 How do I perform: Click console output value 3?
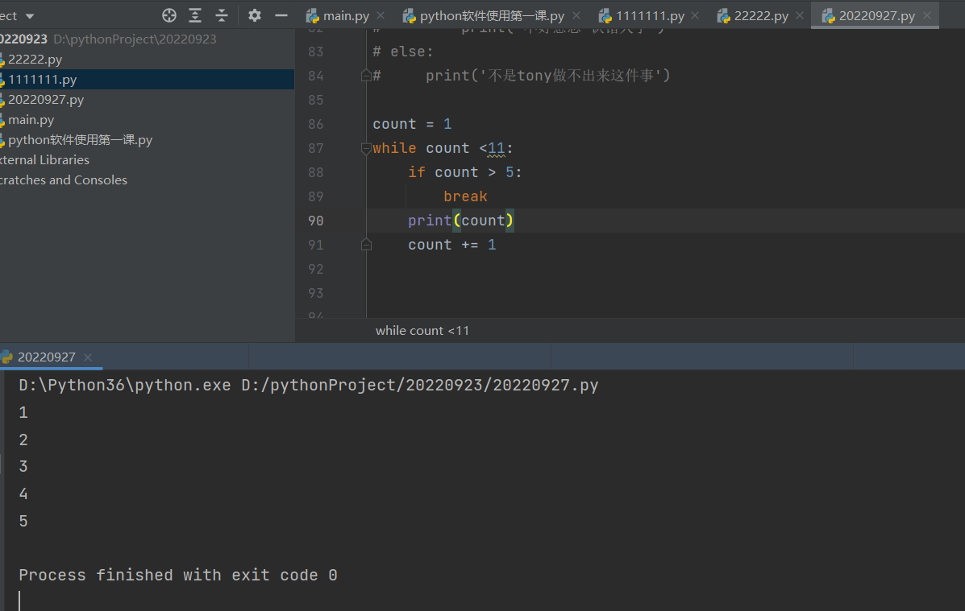click(23, 467)
